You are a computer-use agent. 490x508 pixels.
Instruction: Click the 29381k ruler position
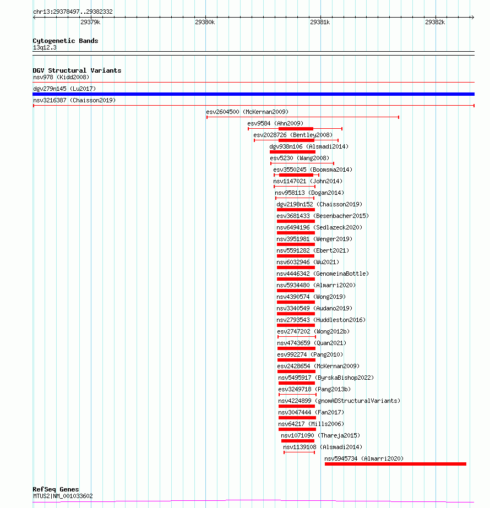[x=320, y=22]
